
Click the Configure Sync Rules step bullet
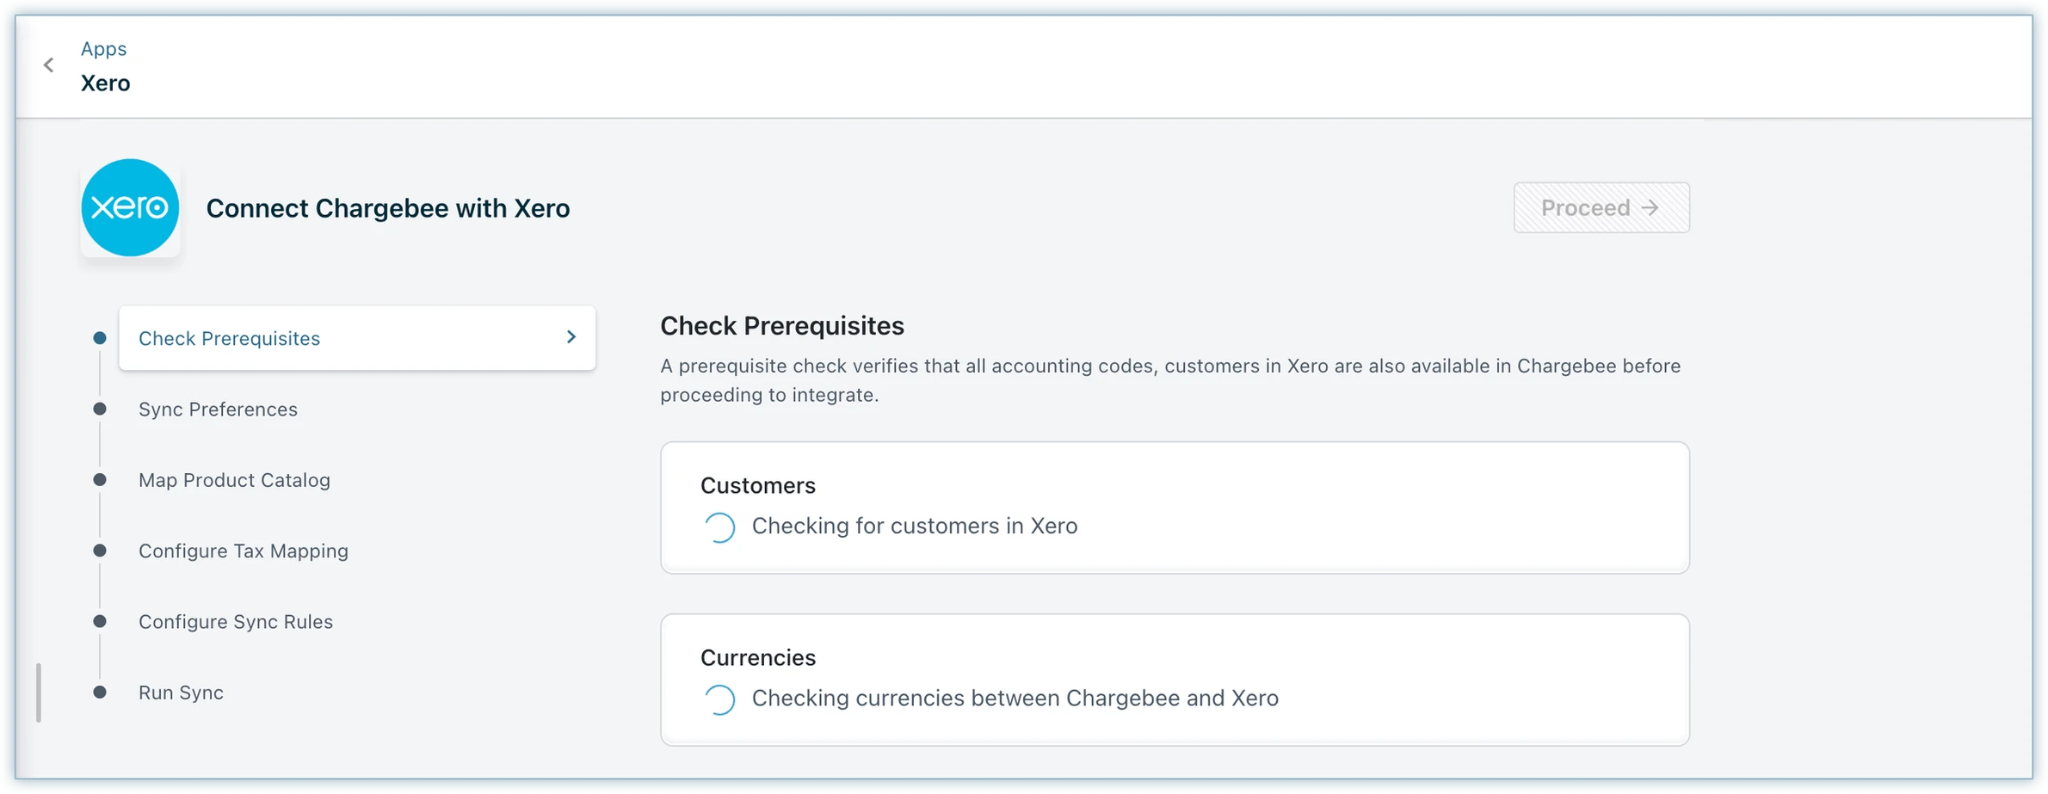100,622
